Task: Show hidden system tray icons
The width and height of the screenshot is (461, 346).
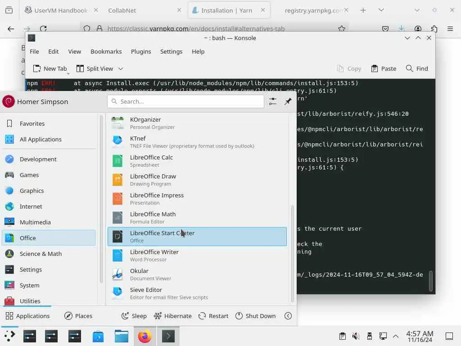Action: [x=396, y=336]
